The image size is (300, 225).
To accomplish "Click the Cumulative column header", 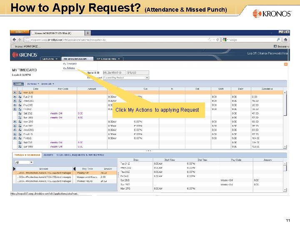I will 267,89.
